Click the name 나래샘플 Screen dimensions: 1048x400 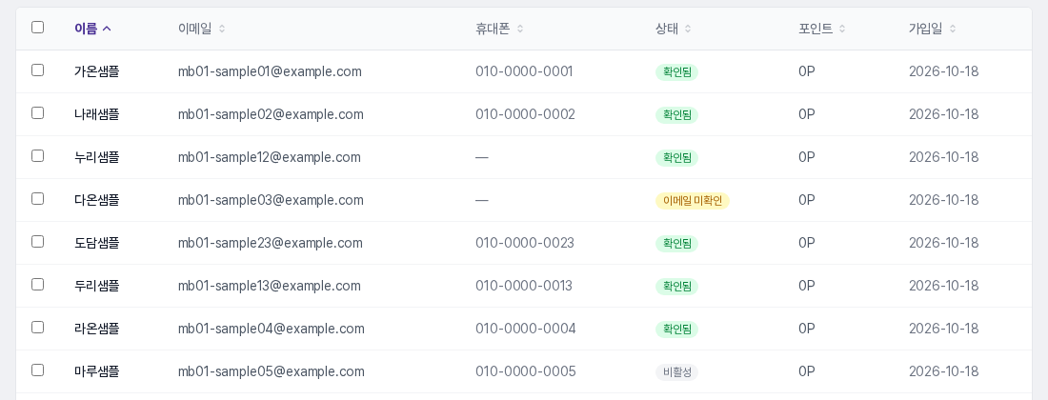(97, 114)
